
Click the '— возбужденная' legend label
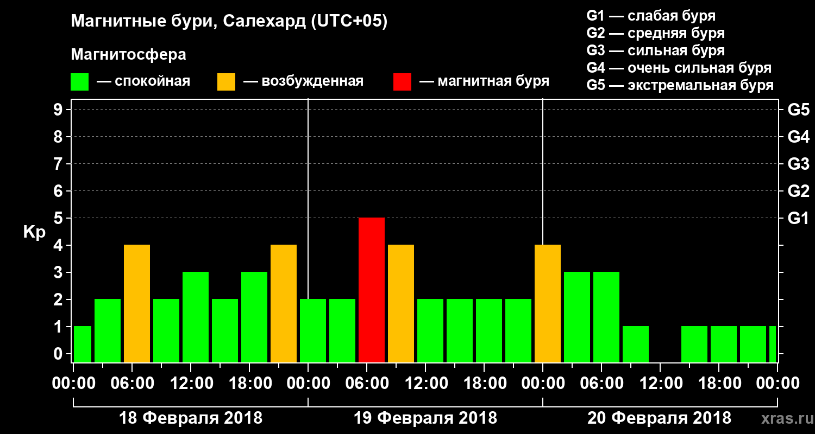tap(303, 82)
